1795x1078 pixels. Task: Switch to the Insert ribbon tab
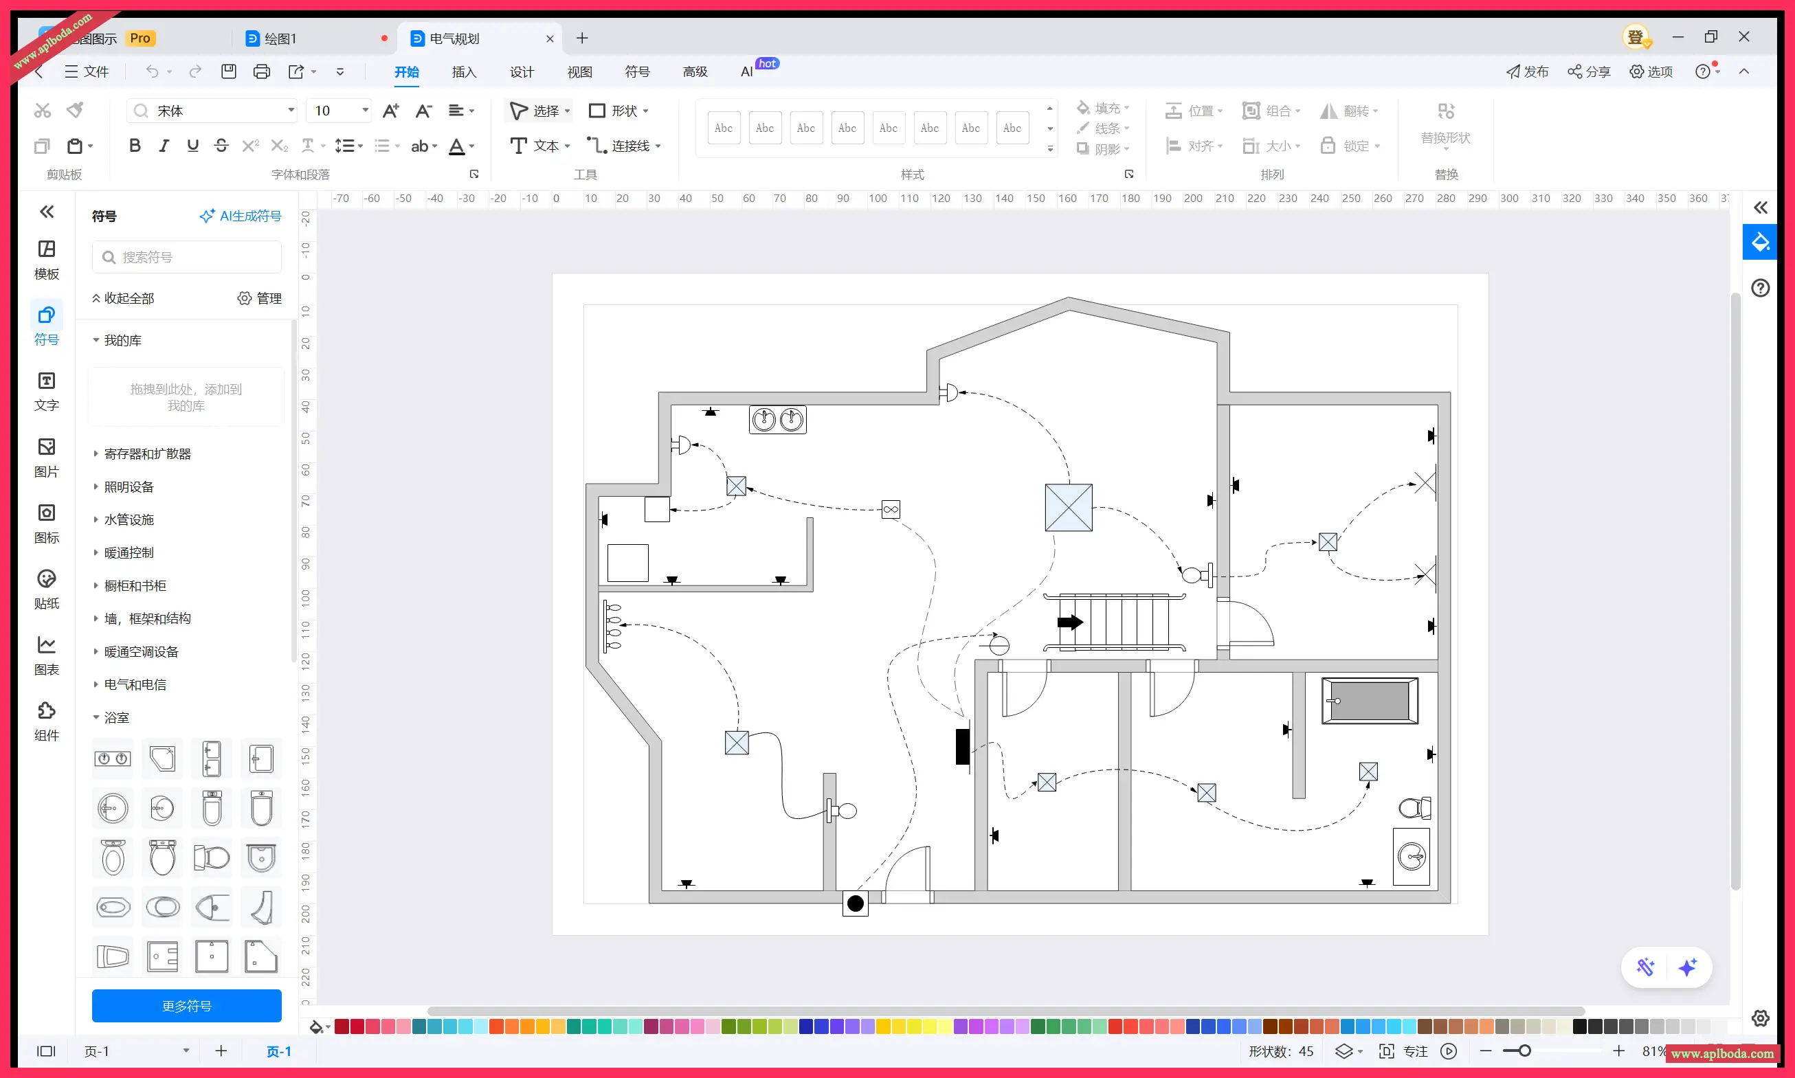[x=463, y=71]
